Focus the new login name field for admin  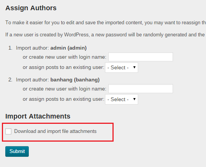coord(140,57)
